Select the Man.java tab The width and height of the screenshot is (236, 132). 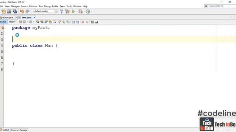[x=27, y=18]
